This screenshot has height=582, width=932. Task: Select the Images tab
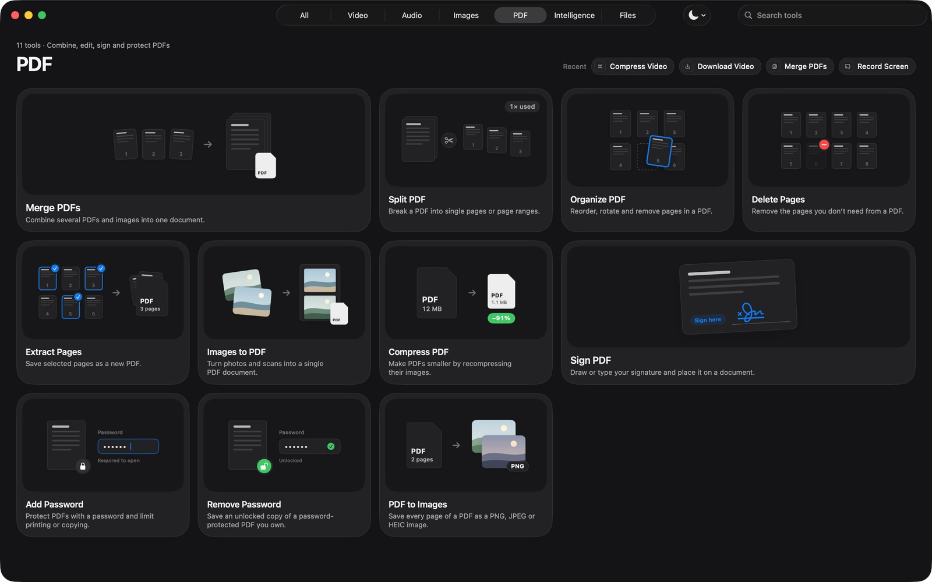pos(466,15)
